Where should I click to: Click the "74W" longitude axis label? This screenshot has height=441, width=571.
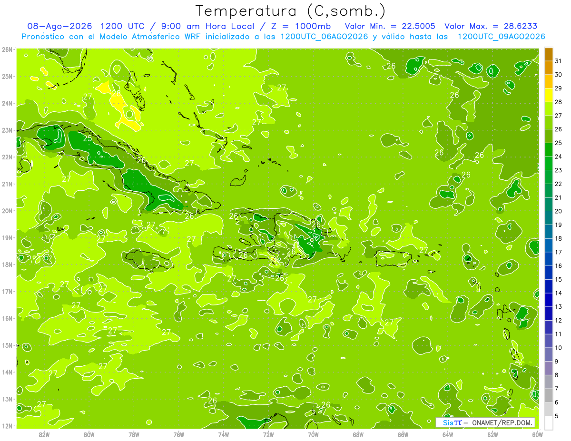pos(224,434)
